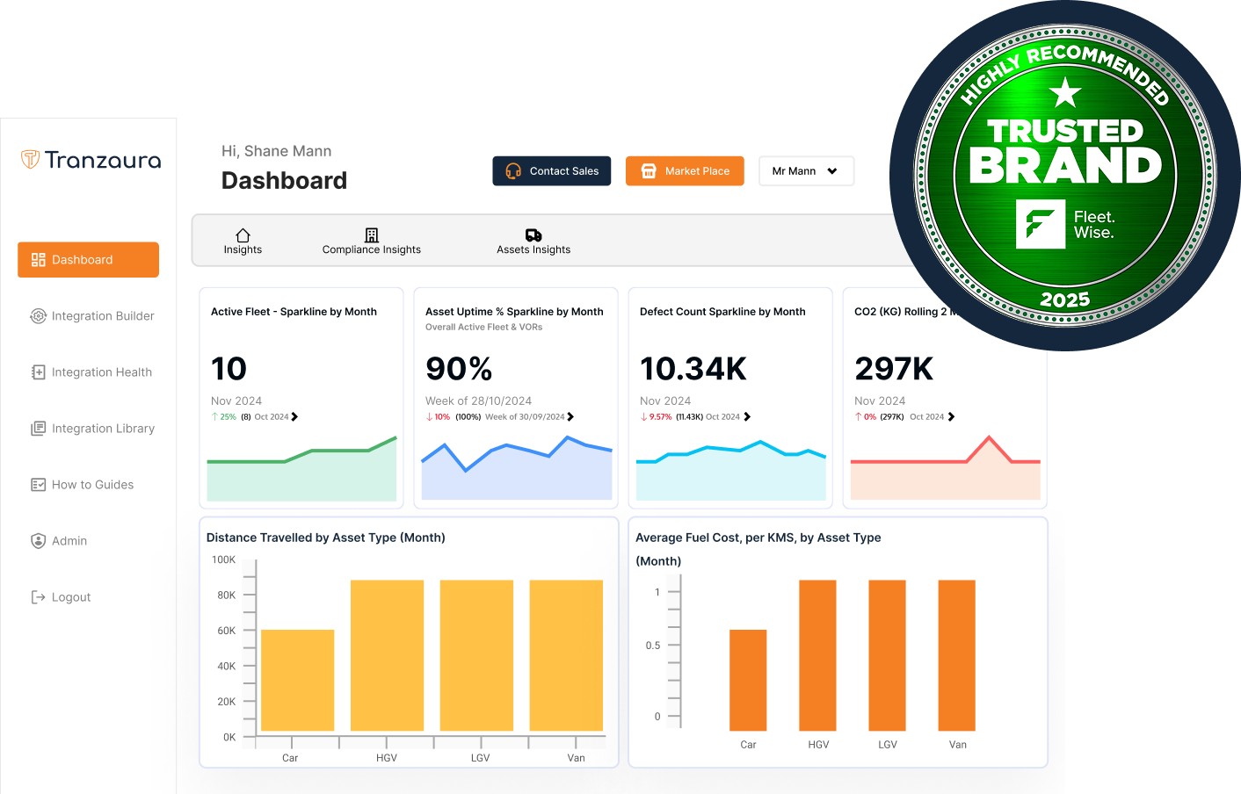The image size is (1241, 794).
Task: Click the Insights house icon
Action: tap(243, 235)
